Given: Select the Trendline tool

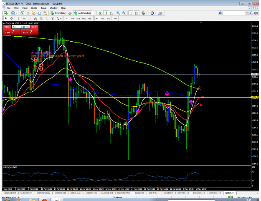Looking at the screenshot, I should pos(30,18).
